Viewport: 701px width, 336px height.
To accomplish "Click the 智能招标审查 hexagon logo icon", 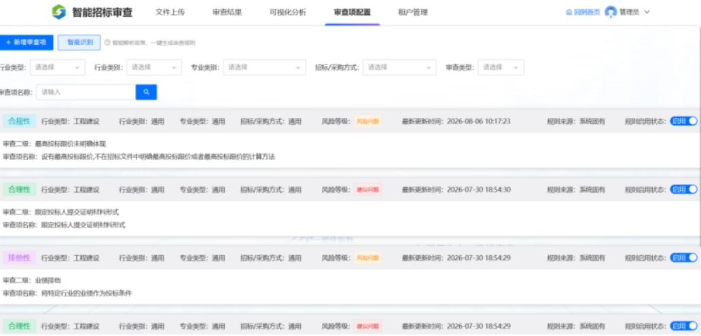I will [x=58, y=12].
